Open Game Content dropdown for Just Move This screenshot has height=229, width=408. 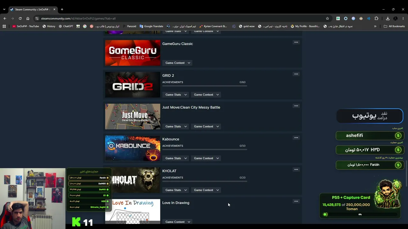[206, 127]
